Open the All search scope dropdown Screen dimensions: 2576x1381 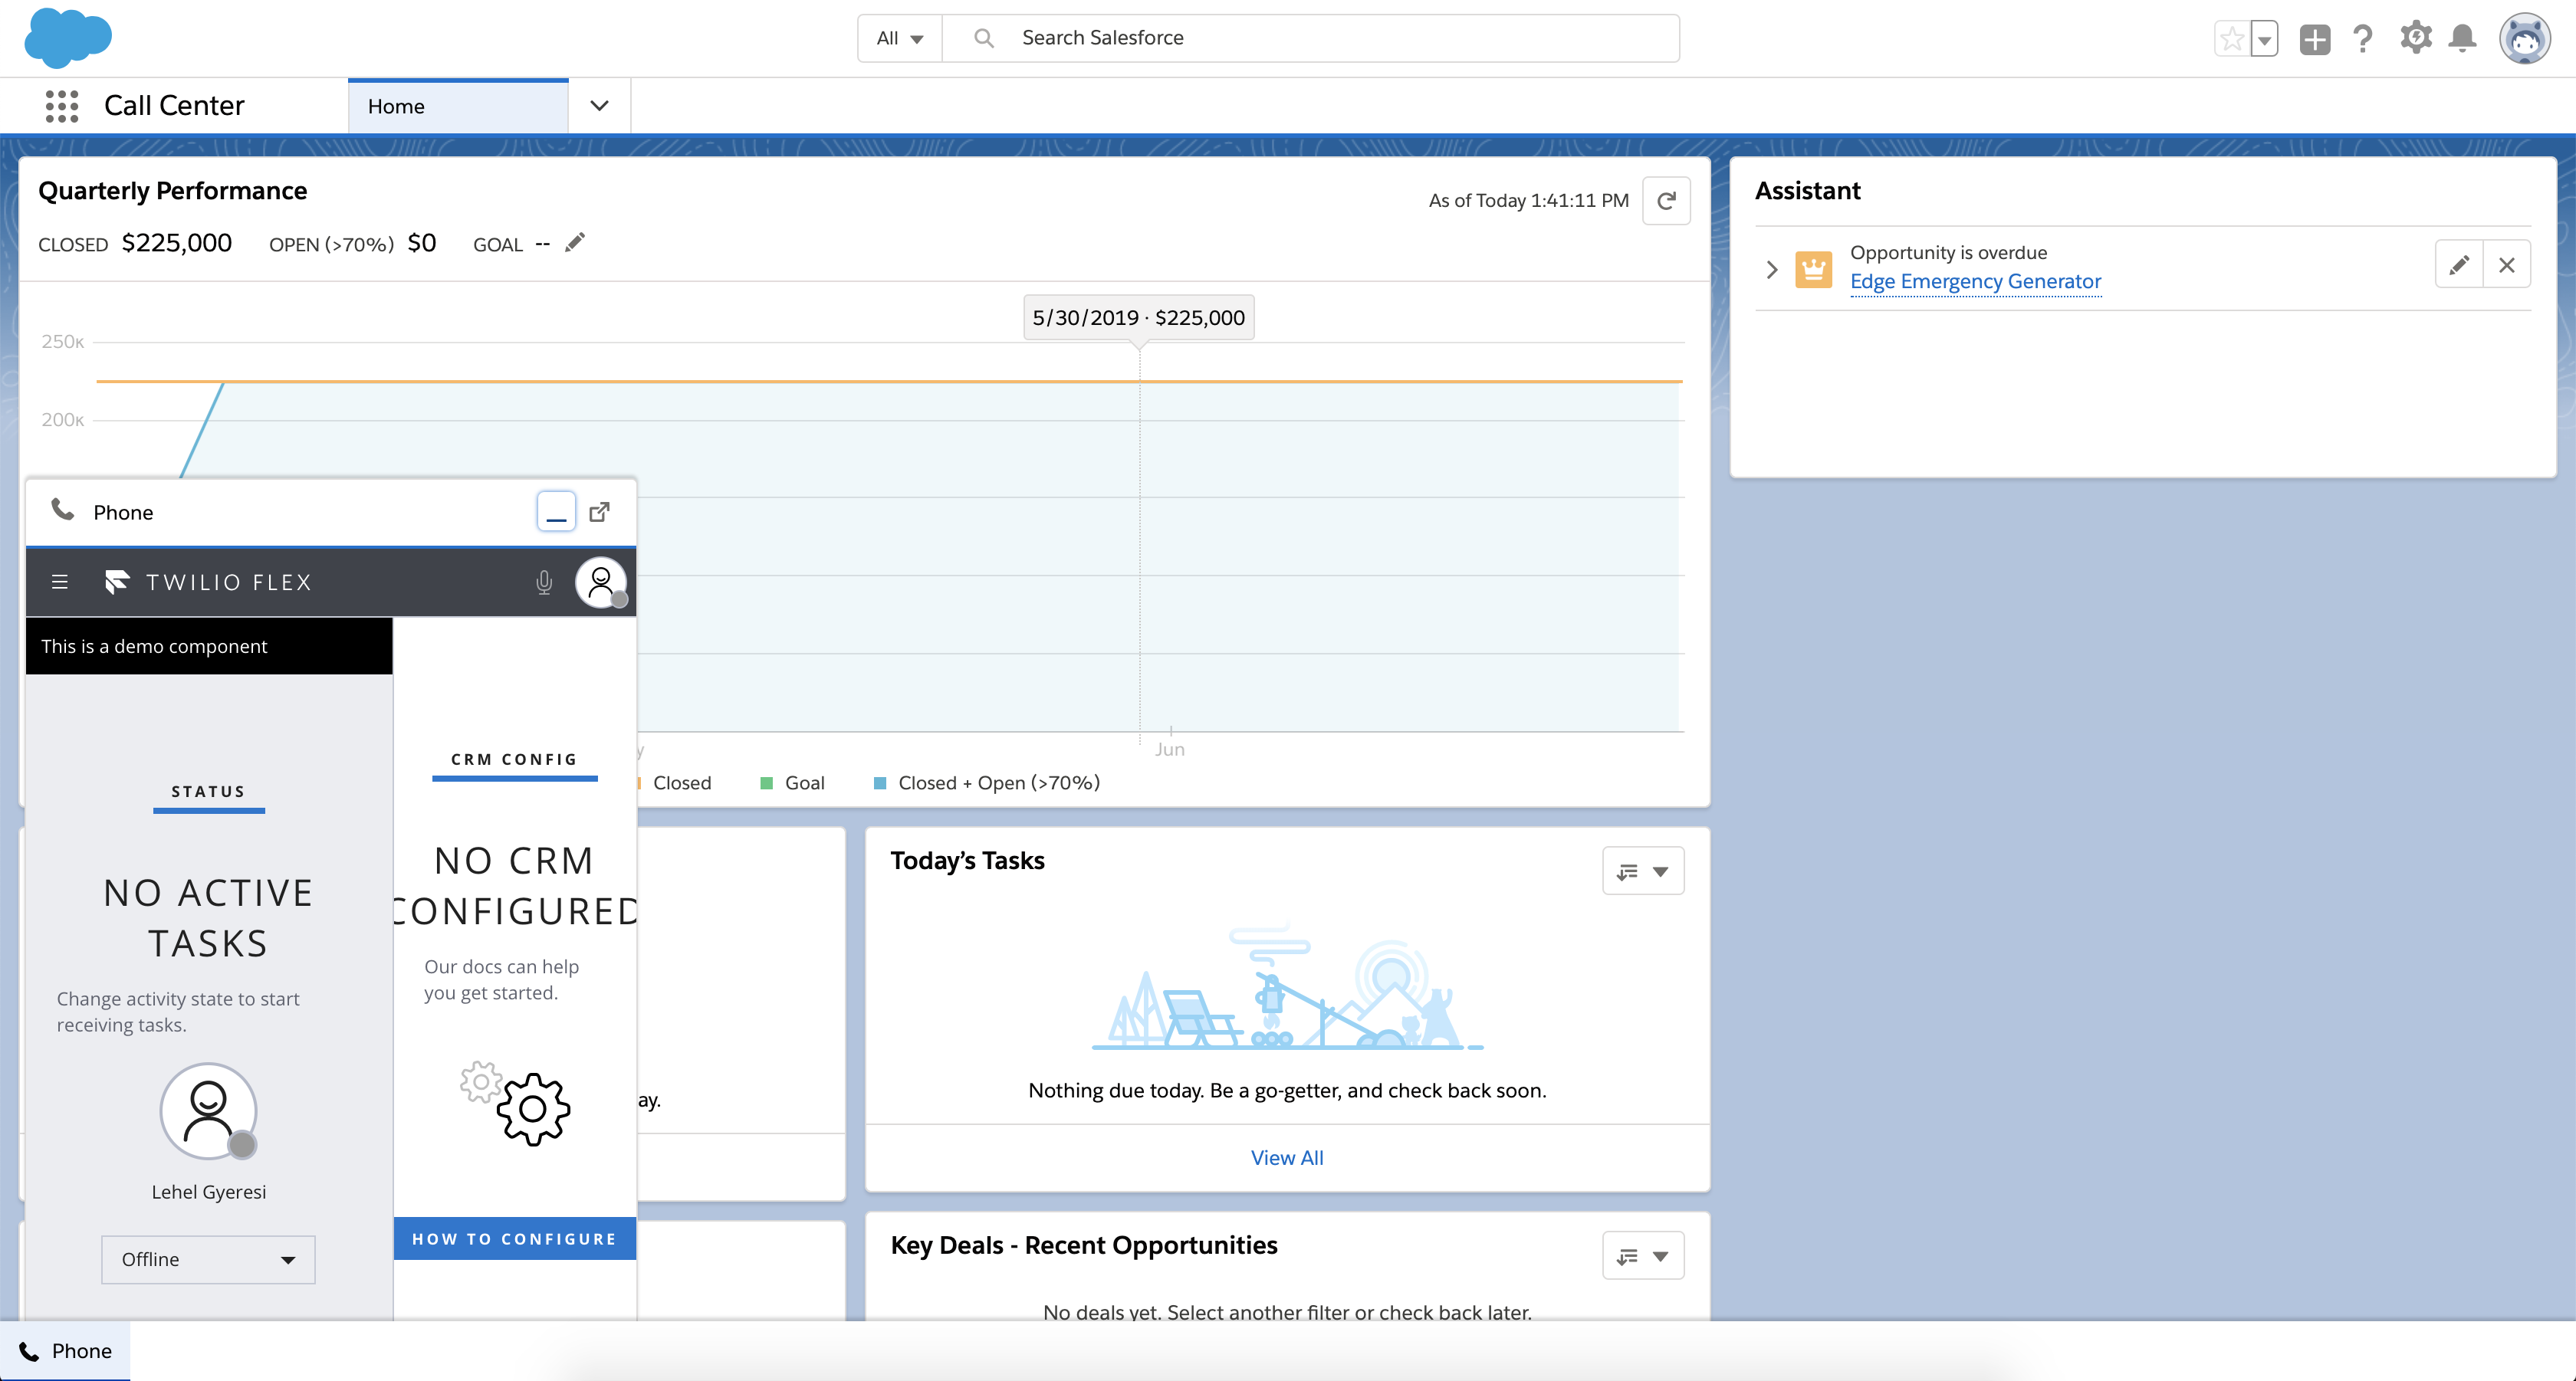[x=899, y=38]
